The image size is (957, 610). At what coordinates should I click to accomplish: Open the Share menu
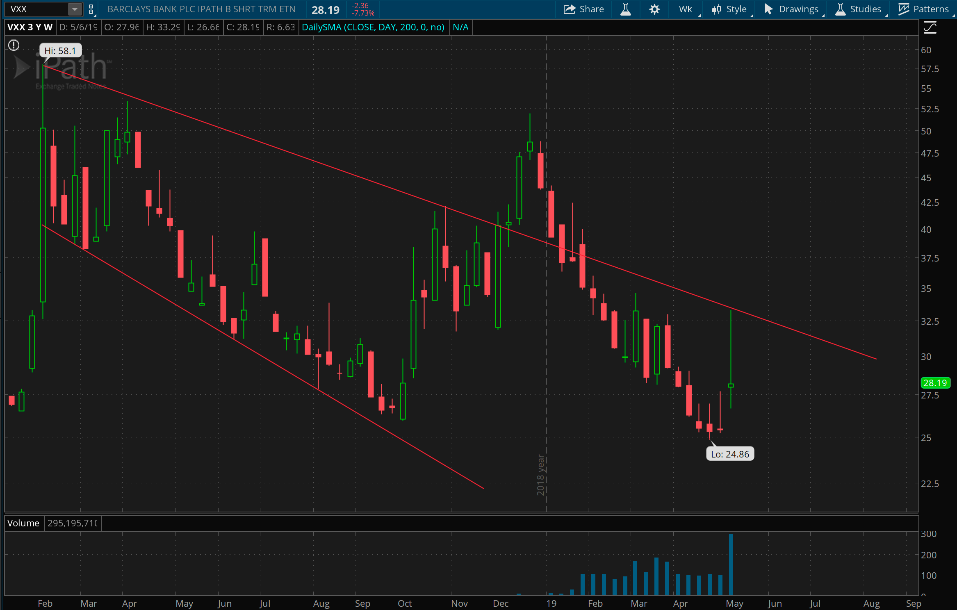[x=583, y=9]
